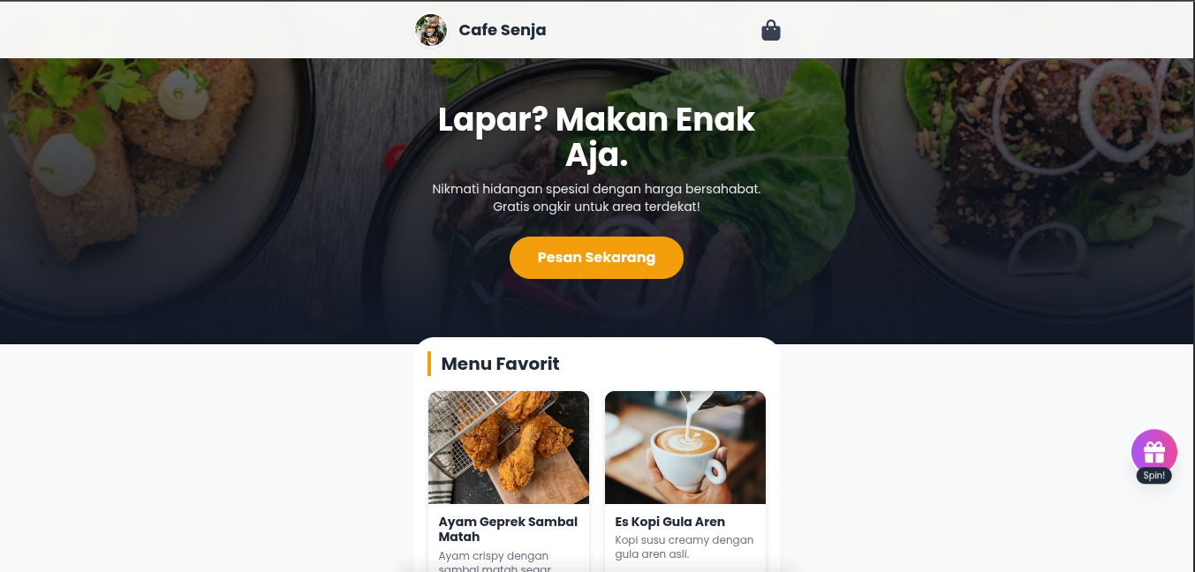The height and width of the screenshot is (572, 1195).
Task: Open the shopping bag cart icon
Action: pos(771,30)
